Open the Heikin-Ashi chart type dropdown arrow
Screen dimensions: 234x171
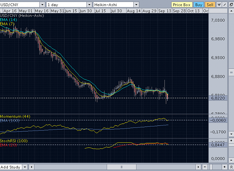point(136,5)
